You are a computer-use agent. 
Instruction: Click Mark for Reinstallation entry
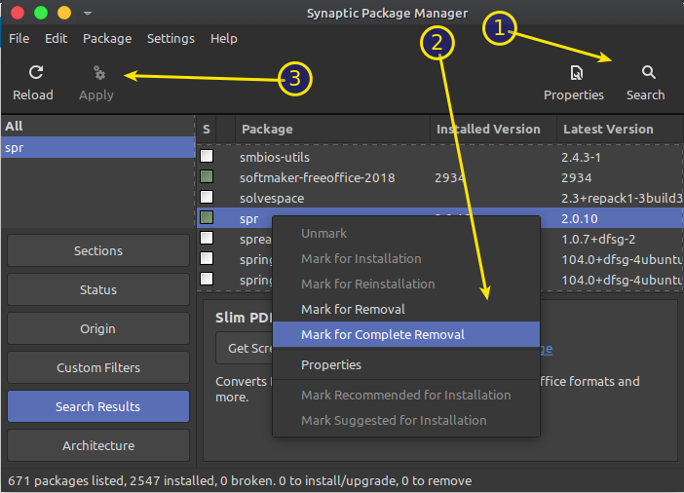click(x=406, y=284)
